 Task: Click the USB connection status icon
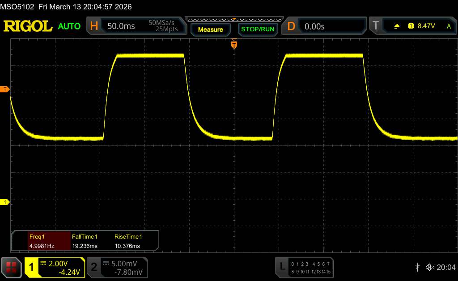417,267
